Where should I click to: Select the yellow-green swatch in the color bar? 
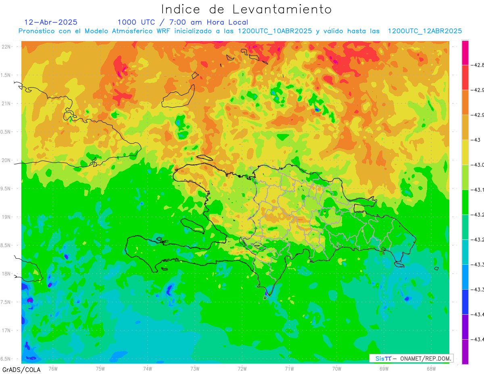tap(465, 177)
